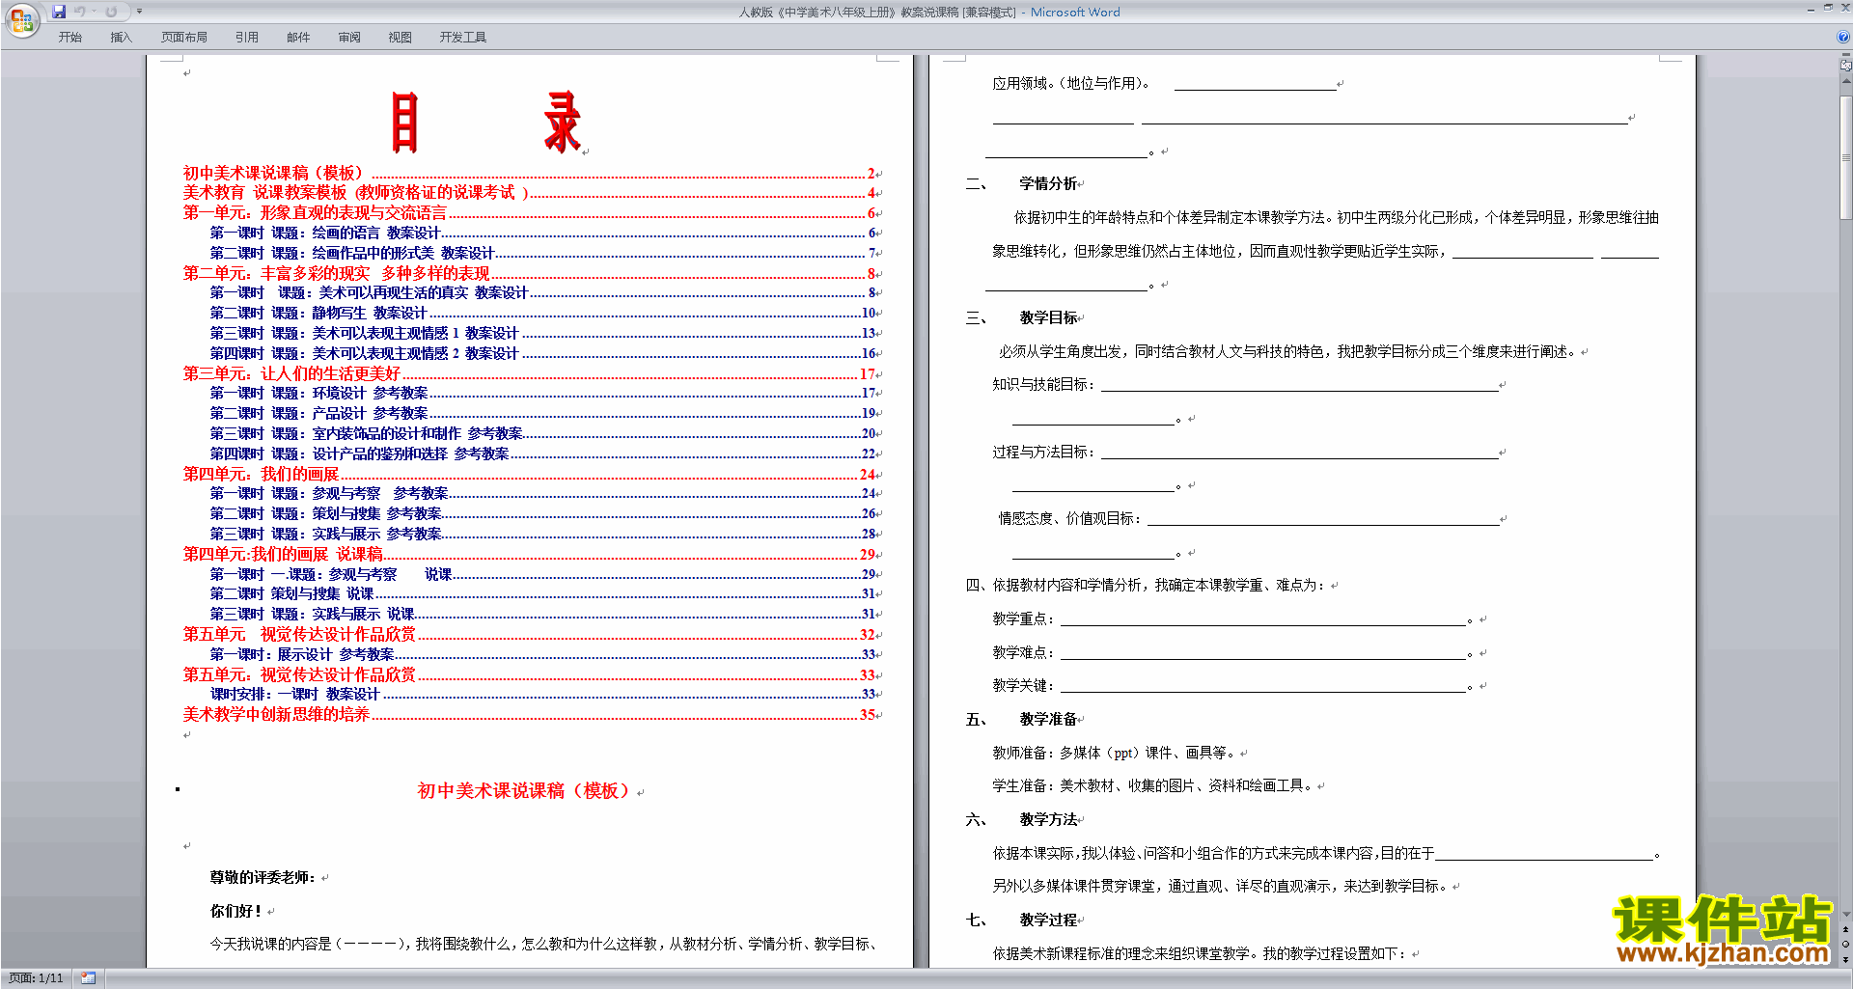Click the macro recording icon in the status bar
The width and height of the screenshot is (1853, 989).
(x=88, y=977)
